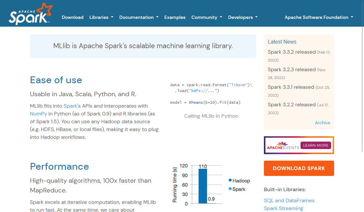Open the Examples page
Image resolution: width=364 pixels, height=212 pixels.
point(175,17)
